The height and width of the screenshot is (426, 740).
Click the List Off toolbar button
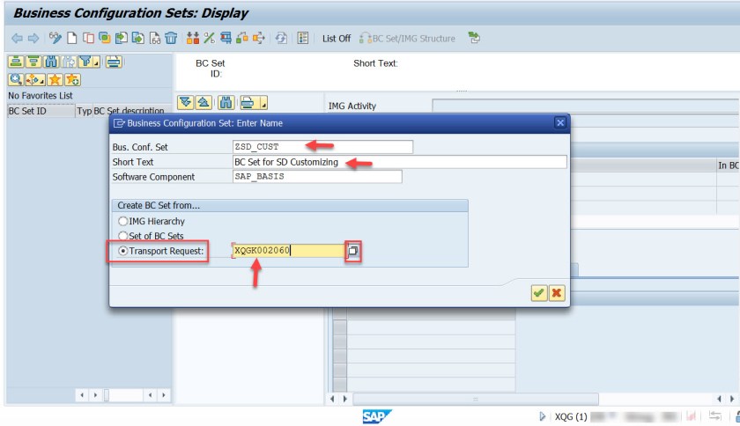coord(336,39)
